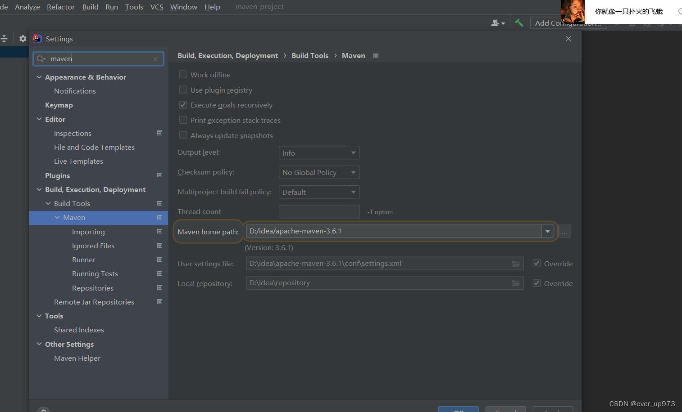The width and height of the screenshot is (682, 412).
Task: Close the Settings dialog with the X
Action: [568, 39]
